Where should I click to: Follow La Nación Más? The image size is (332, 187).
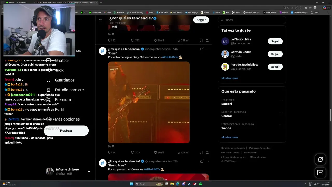coord(275,41)
